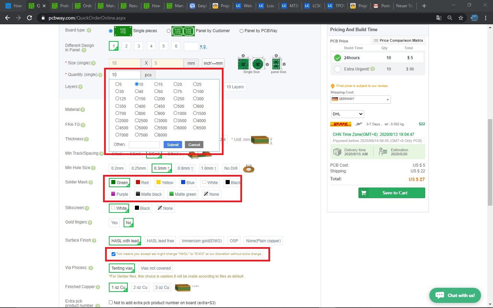Select Single pieces board type radio
The height and width of the screenshot is (308, 493).
coord(111,31)
